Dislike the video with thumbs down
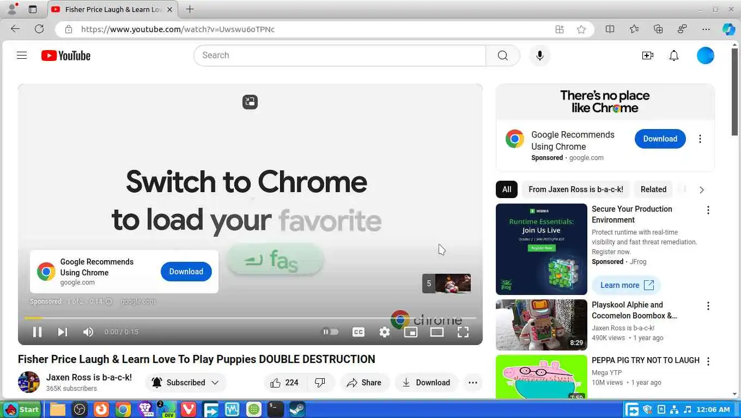Image resolution: width=741 pixels, height=418 pixels. pyautogui.click(x=320, y=383)
